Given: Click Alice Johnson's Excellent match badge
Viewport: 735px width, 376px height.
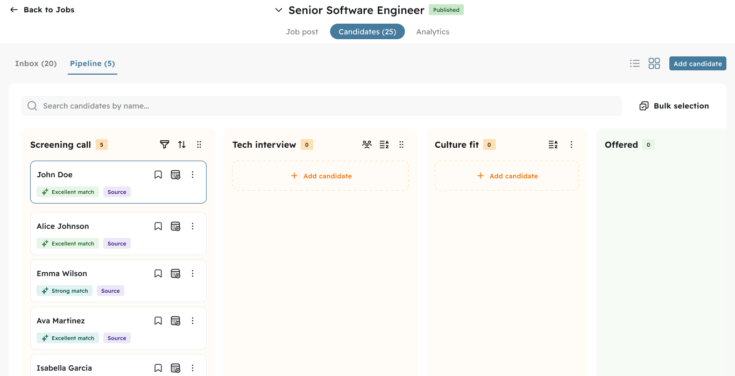Looking at the screenshot, I should click(x=68, y=243).
